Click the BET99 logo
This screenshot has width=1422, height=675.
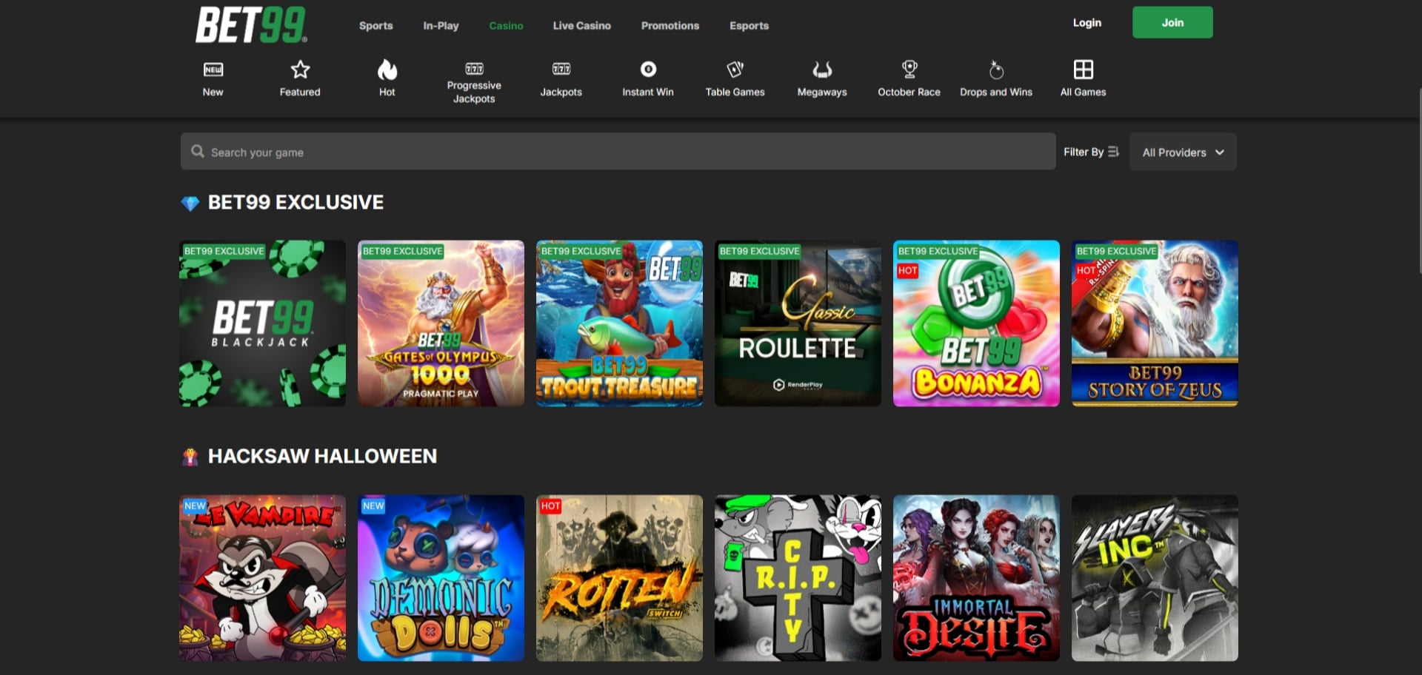pos(251,24)
